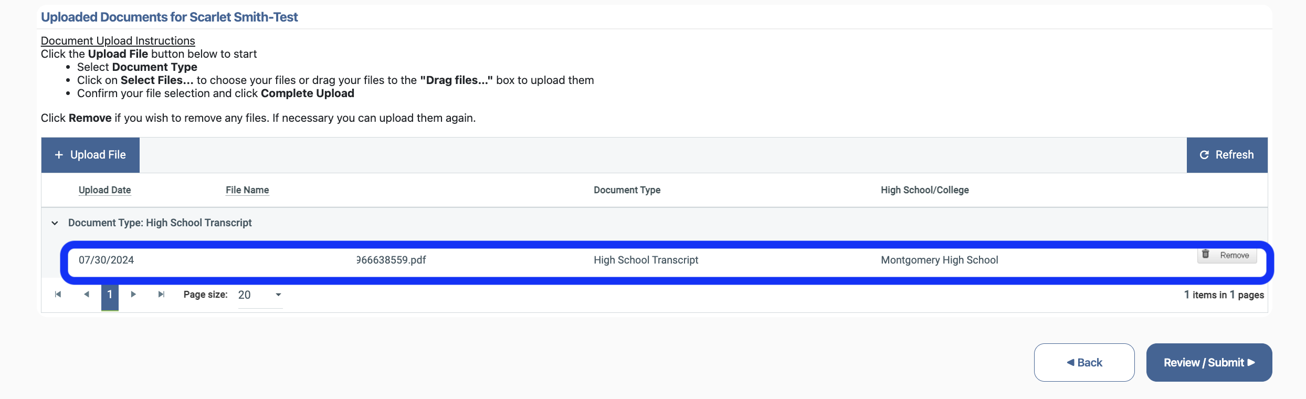Collapse the High School Transcript group
Screen dimensions: 1306x399
click(x=55, y=223)
